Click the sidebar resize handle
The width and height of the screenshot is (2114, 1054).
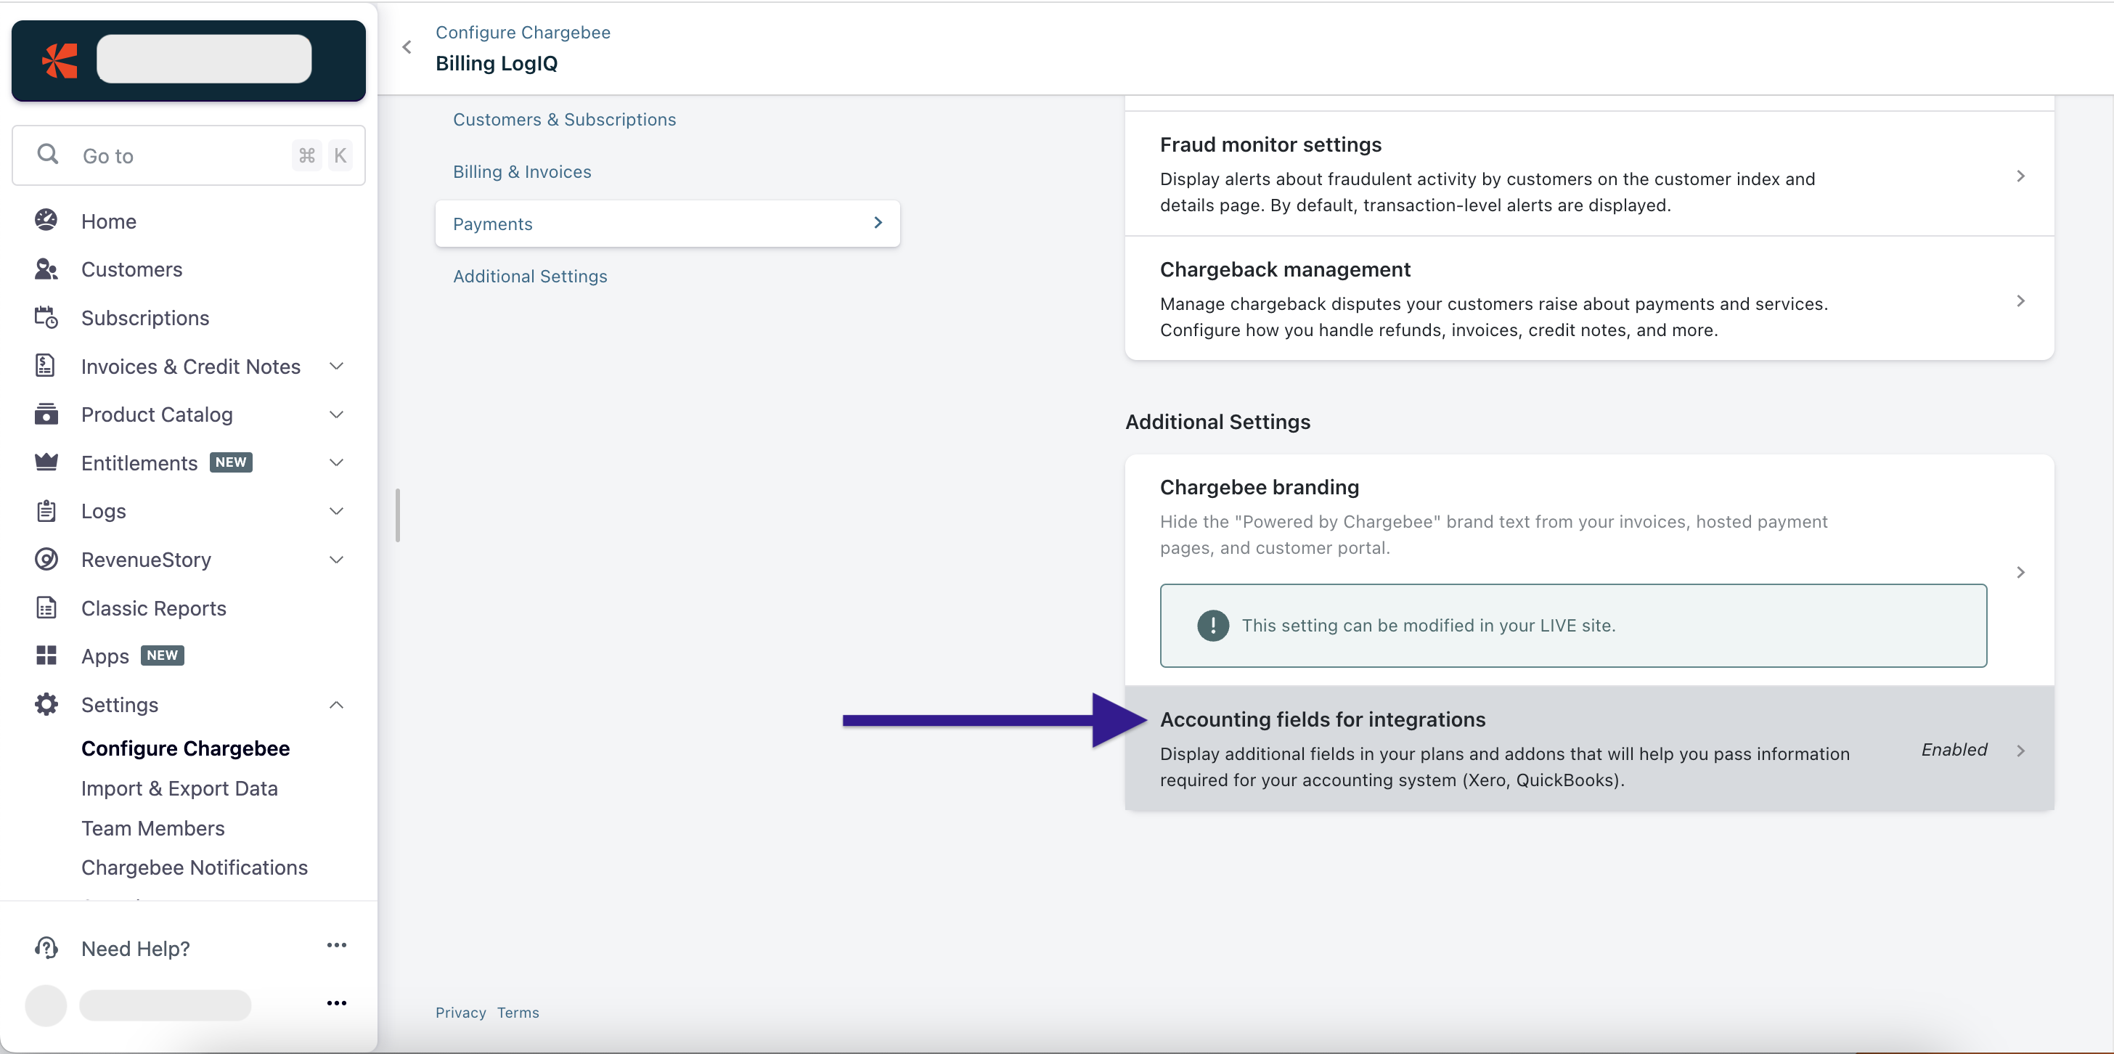point(398,515)
